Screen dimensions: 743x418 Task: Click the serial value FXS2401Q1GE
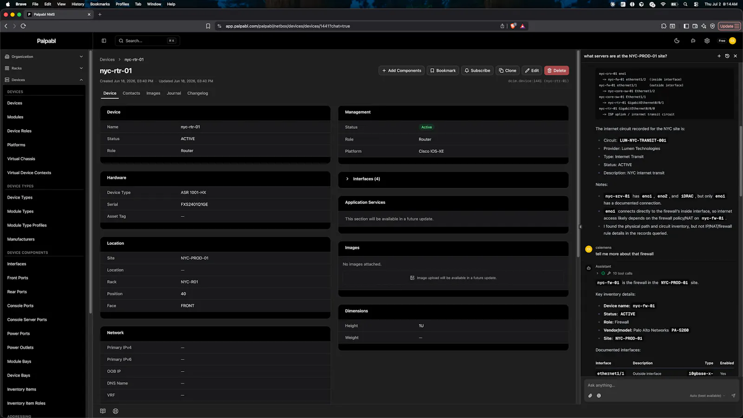pyautogui.click(x=195, y=204)
